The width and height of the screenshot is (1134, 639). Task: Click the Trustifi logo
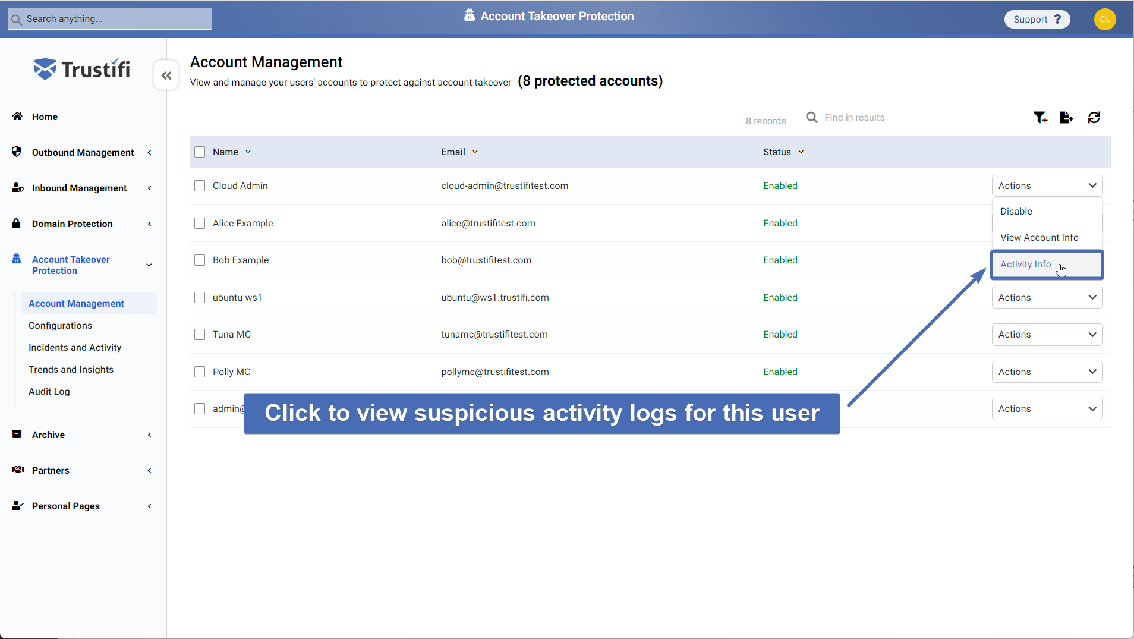click(x=82, y=69)
